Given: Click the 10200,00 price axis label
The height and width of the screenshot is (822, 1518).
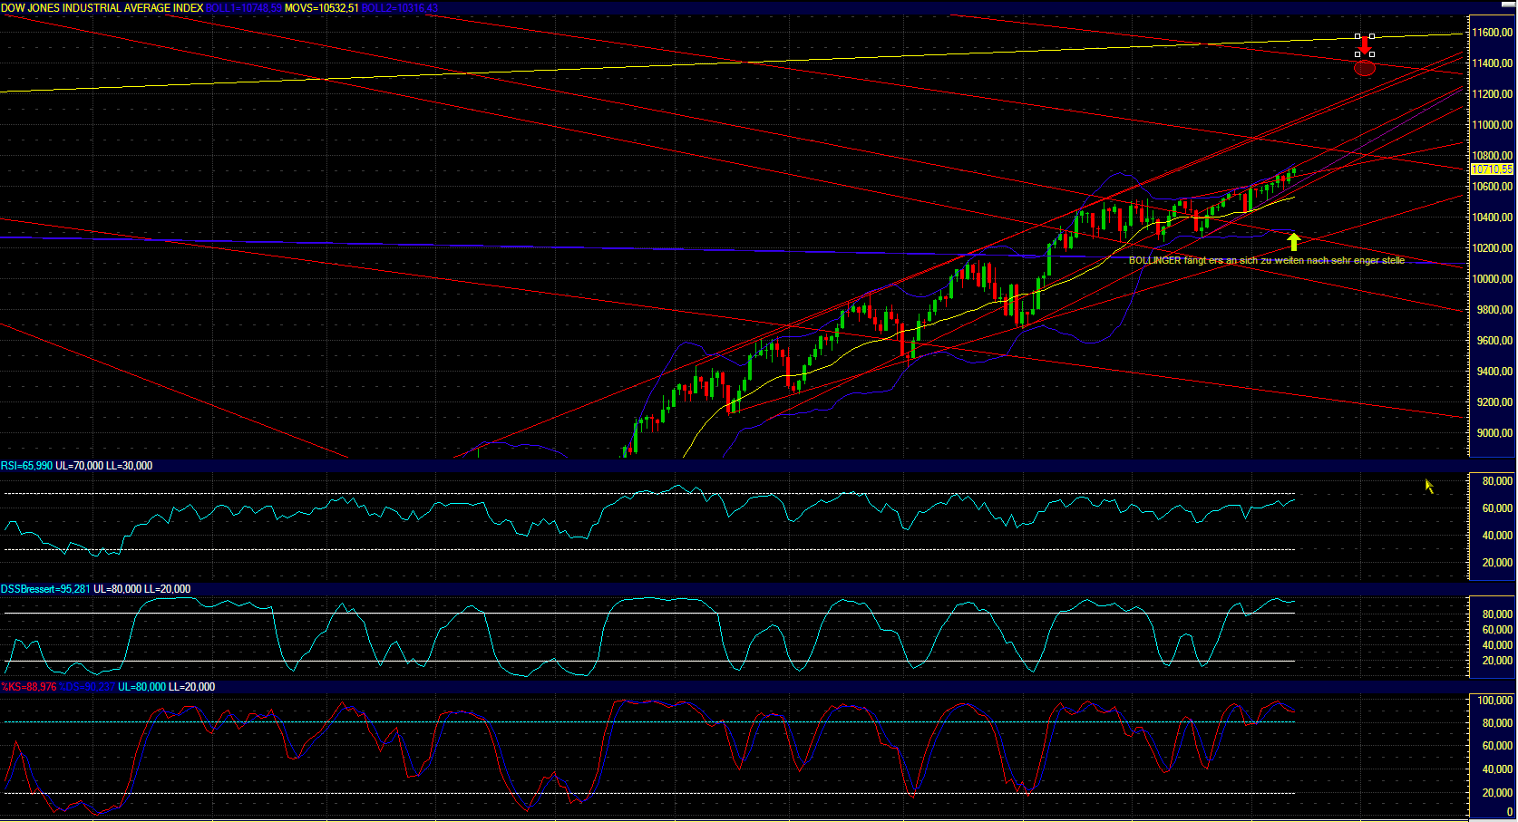Looking at the screenshot, I should click(x=1493, y=248).
